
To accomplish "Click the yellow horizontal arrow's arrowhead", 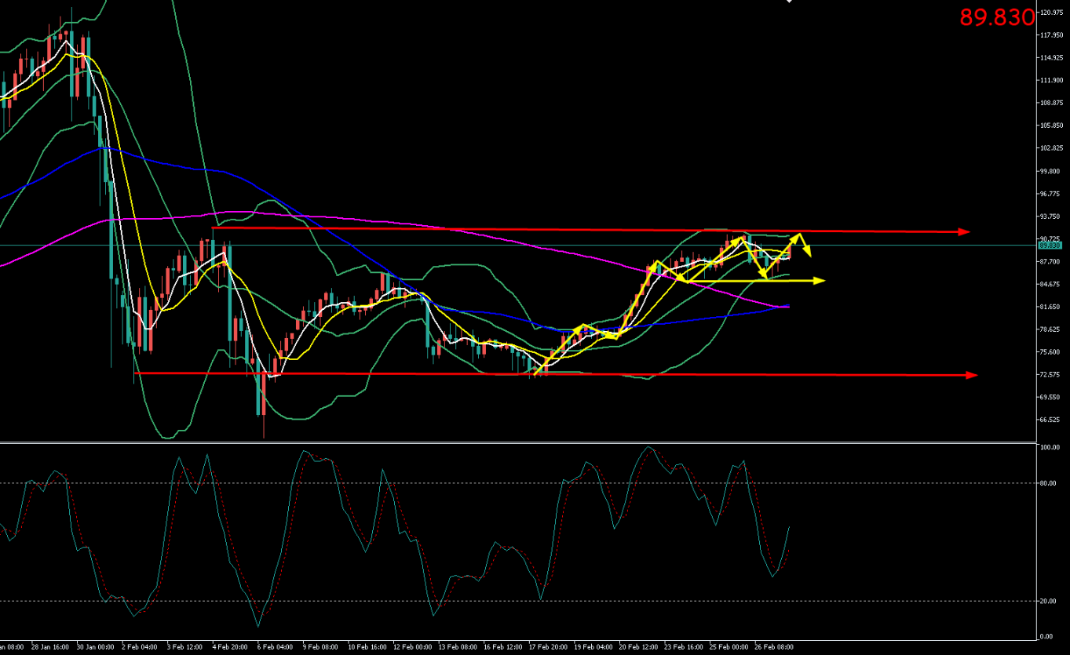I will click(820, 280).
